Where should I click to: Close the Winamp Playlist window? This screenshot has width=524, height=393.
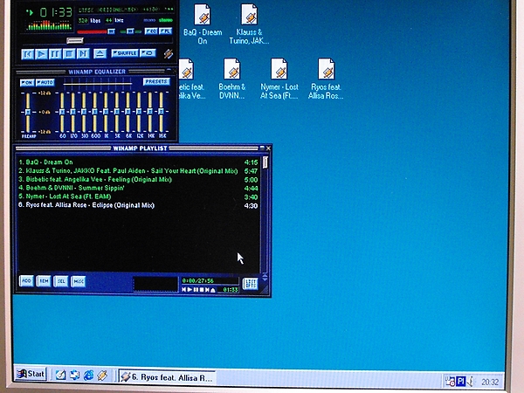point(268,148)
